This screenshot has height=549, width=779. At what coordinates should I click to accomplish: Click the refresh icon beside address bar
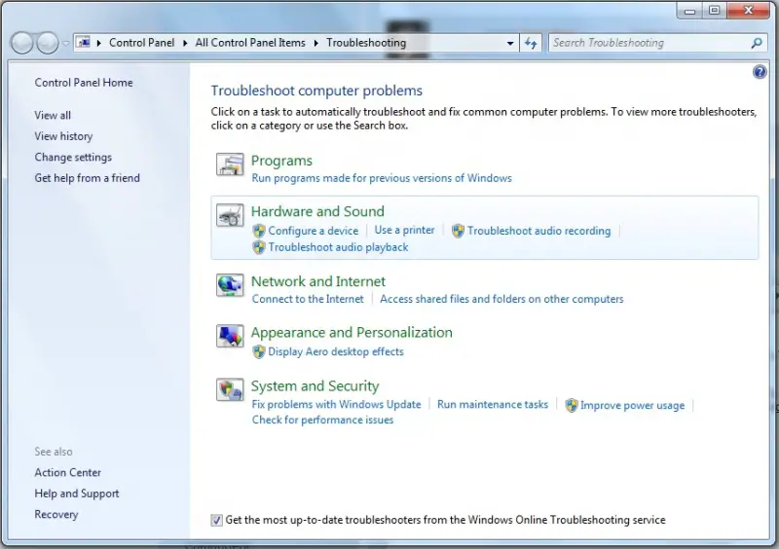pyautogui.click(x=531, y=43)
